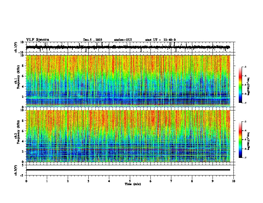Click time axis tick label '7'
The image size is (263, 203).
(171, 181)
